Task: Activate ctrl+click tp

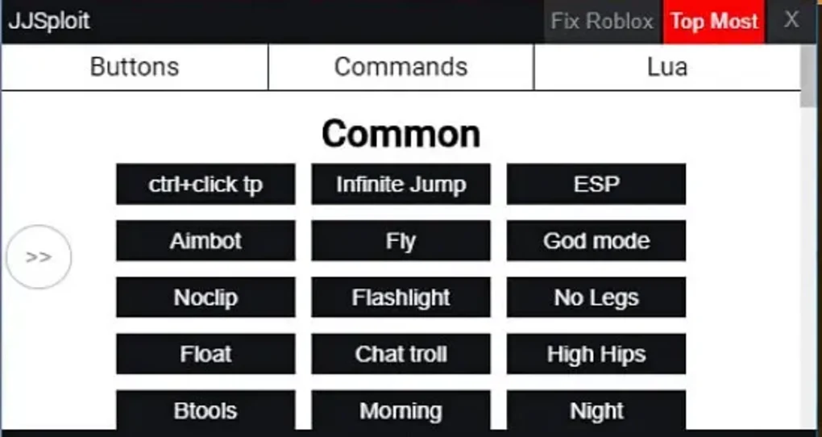Action: coord(205,184)
